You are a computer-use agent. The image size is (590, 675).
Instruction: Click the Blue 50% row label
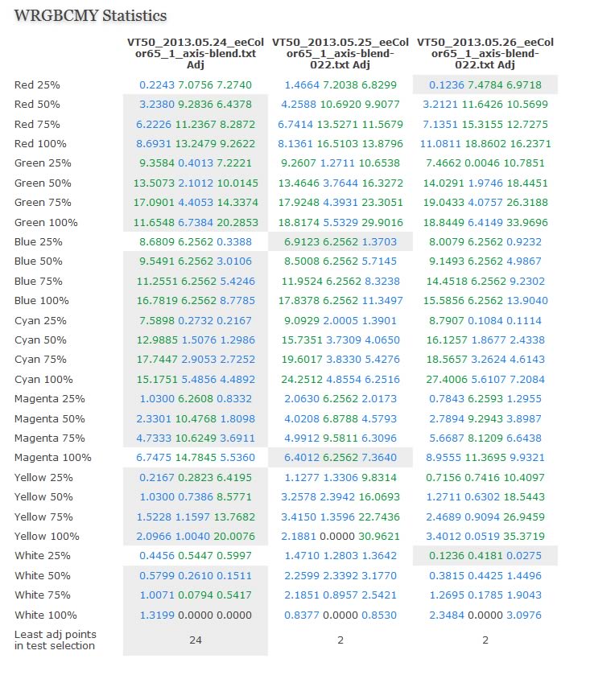pos(39,261)
